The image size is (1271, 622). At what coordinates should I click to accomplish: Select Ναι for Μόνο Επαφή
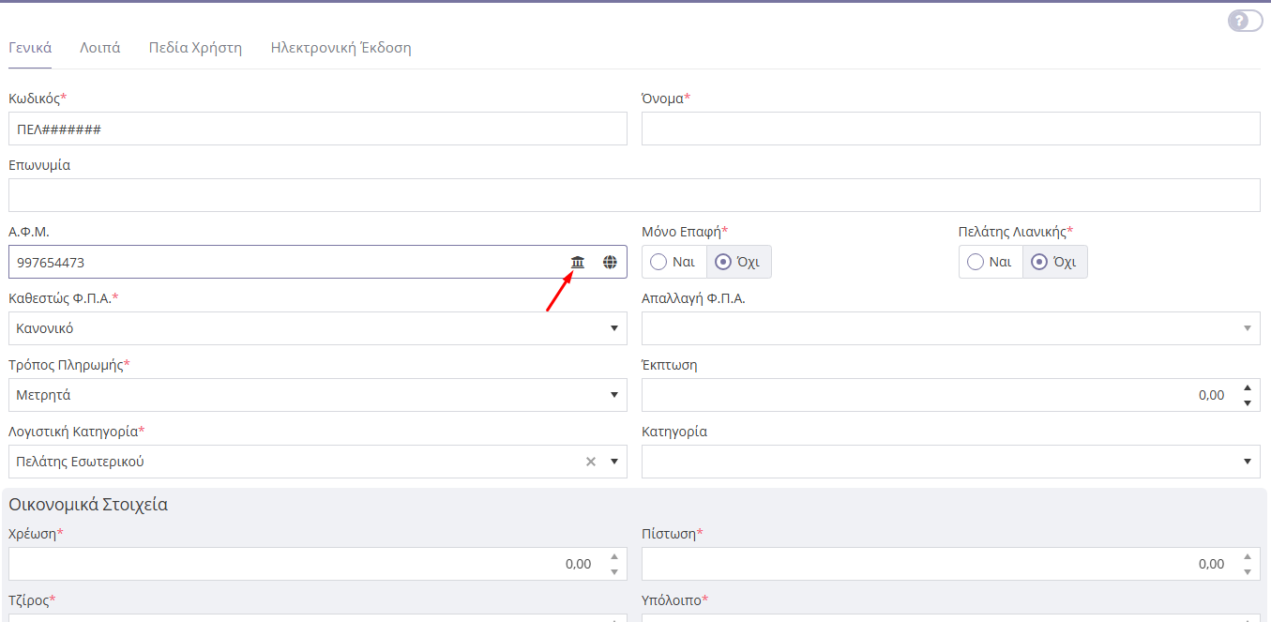(x=673, y=262)
